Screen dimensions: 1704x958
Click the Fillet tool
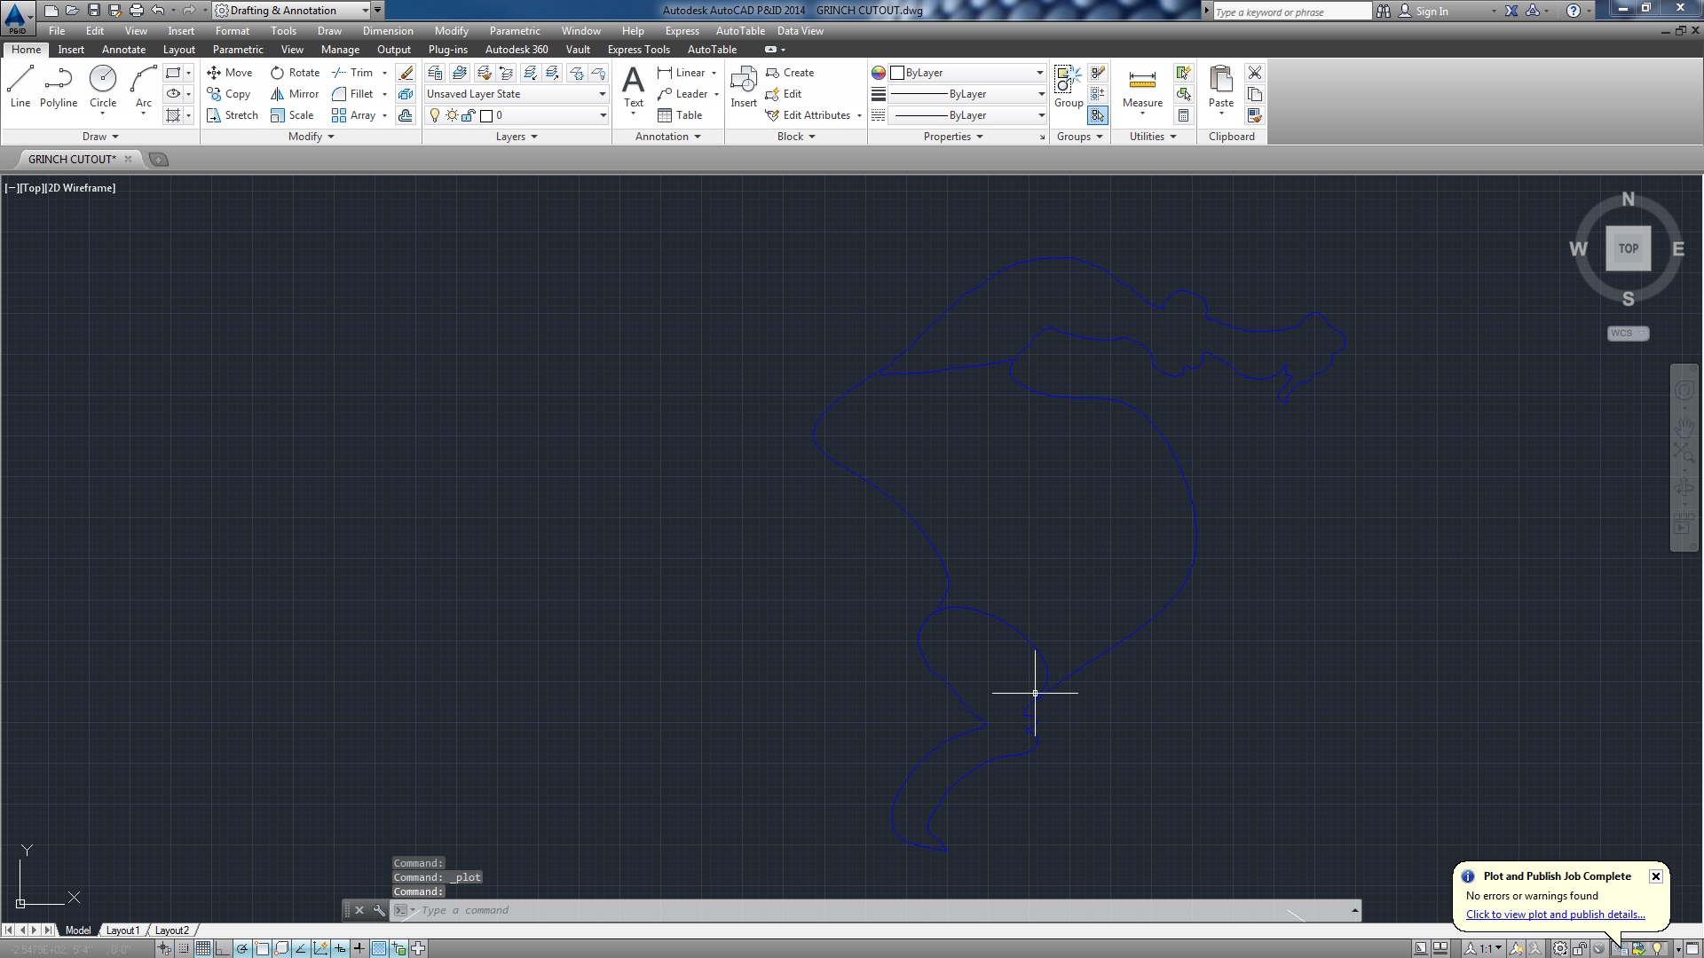352,94
